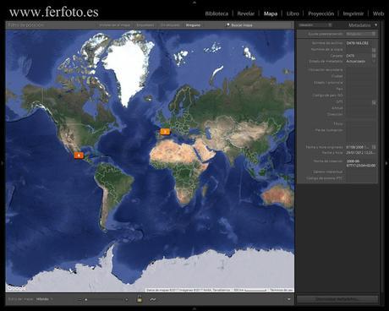Toggle the top module bar arrow
This screenshot has width=389, height=311.
click(194, 2)
